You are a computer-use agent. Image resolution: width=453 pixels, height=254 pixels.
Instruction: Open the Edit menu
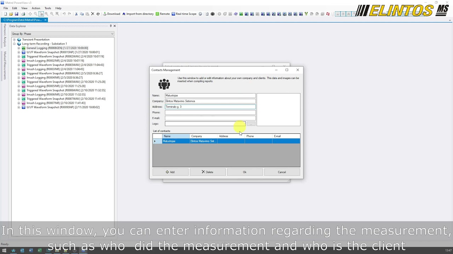15,8
